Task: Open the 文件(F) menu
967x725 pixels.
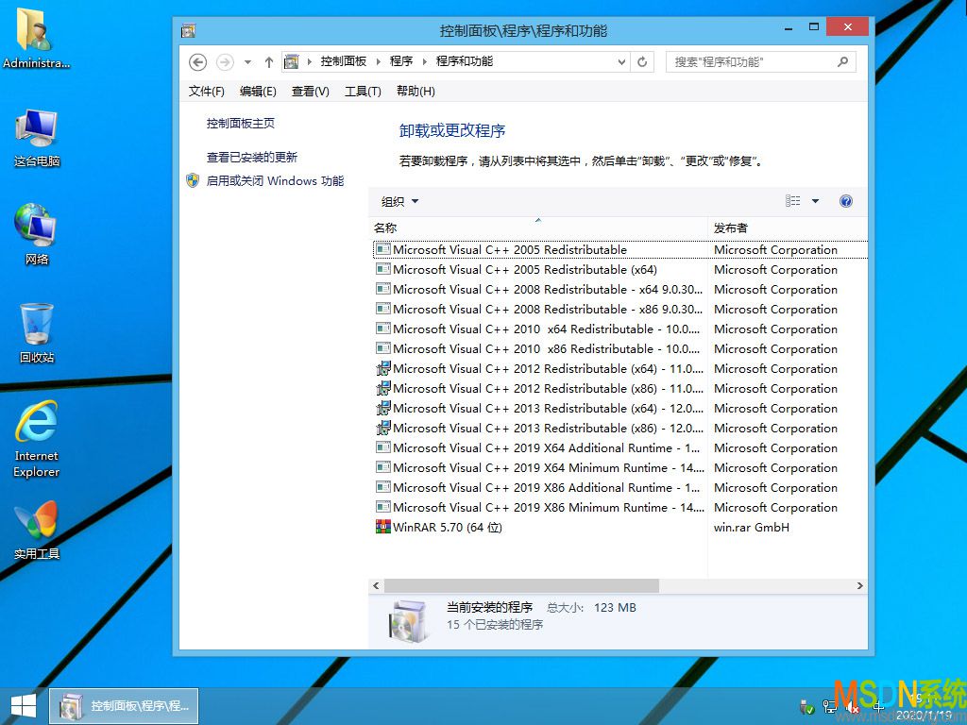Action: coord(206,92)
